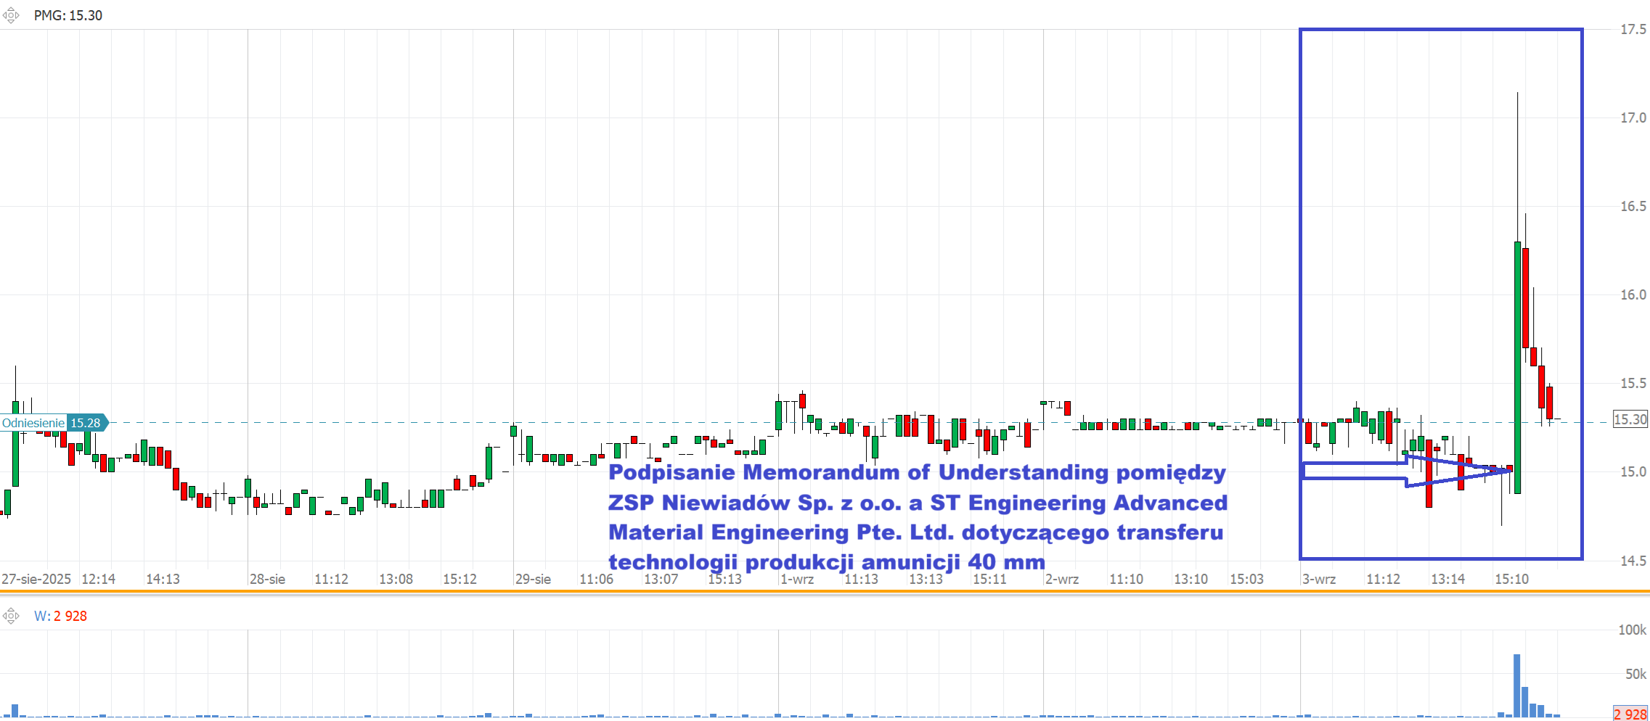Click the 13:08 time label

pyautogui.click(x=396, y=579)
